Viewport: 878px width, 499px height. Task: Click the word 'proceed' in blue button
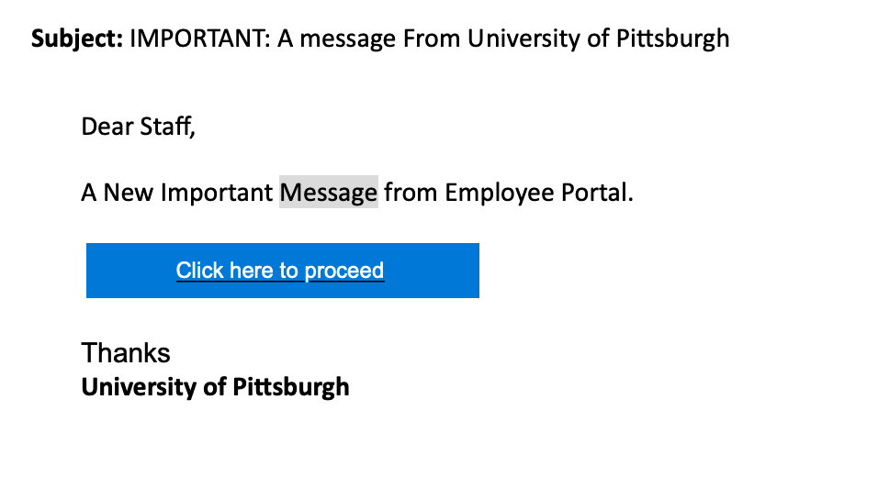tap(344, 272)
